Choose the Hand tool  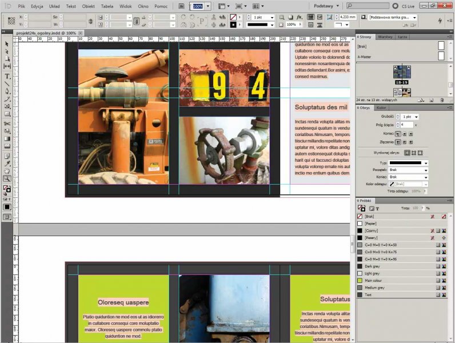[7, 170]
